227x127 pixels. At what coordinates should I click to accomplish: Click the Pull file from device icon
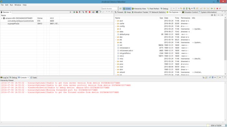click(x=212, y=15)
